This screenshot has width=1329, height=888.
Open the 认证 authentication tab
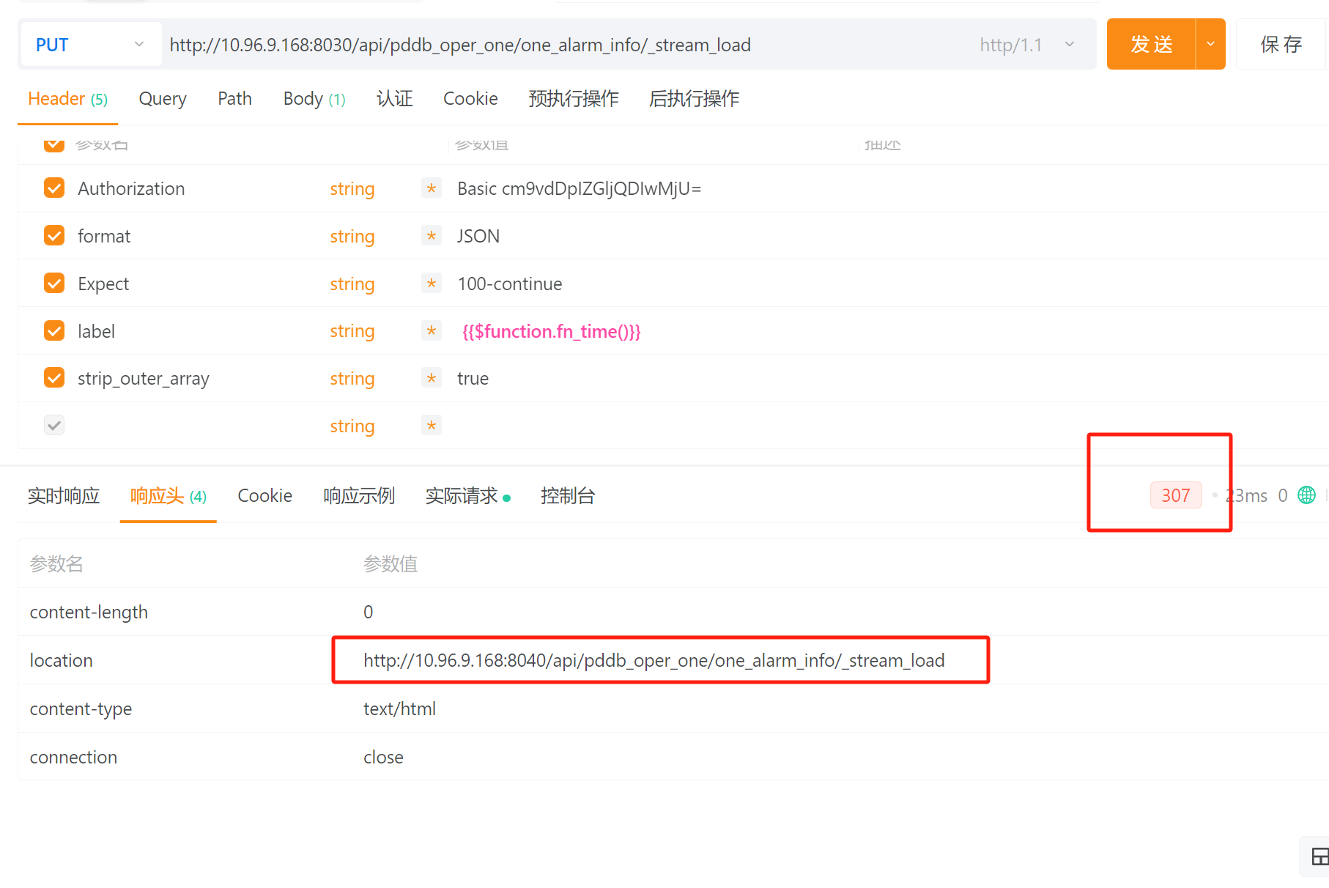pos(395,99)
